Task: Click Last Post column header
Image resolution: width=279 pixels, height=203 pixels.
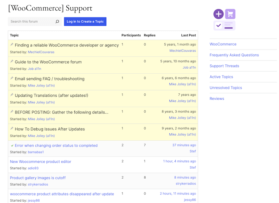Action: pyautogui.click(x=189, y=35)
